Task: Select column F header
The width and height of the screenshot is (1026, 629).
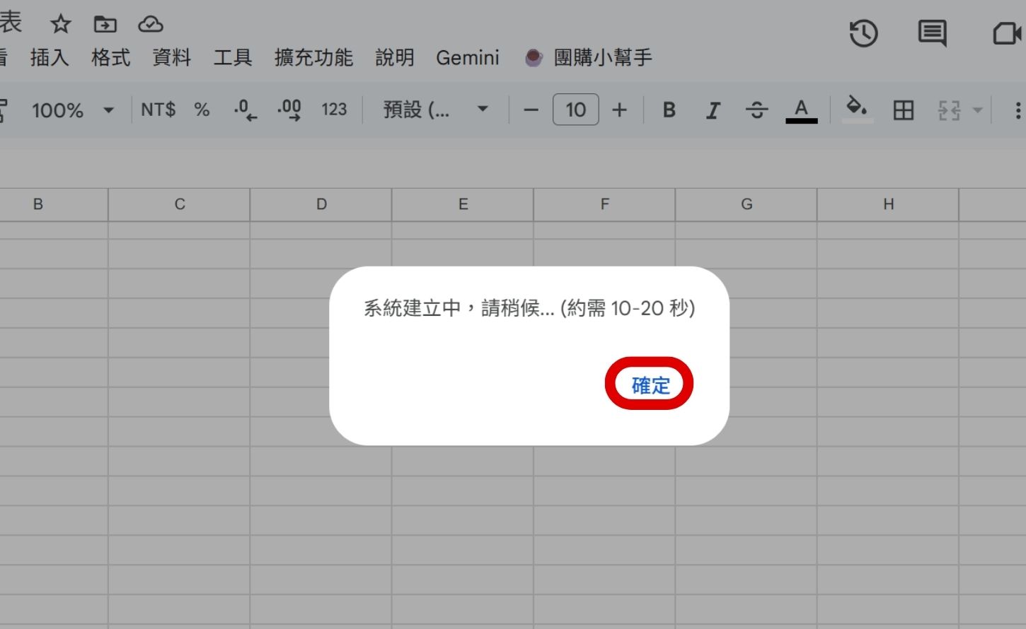Action: [604, 204]
